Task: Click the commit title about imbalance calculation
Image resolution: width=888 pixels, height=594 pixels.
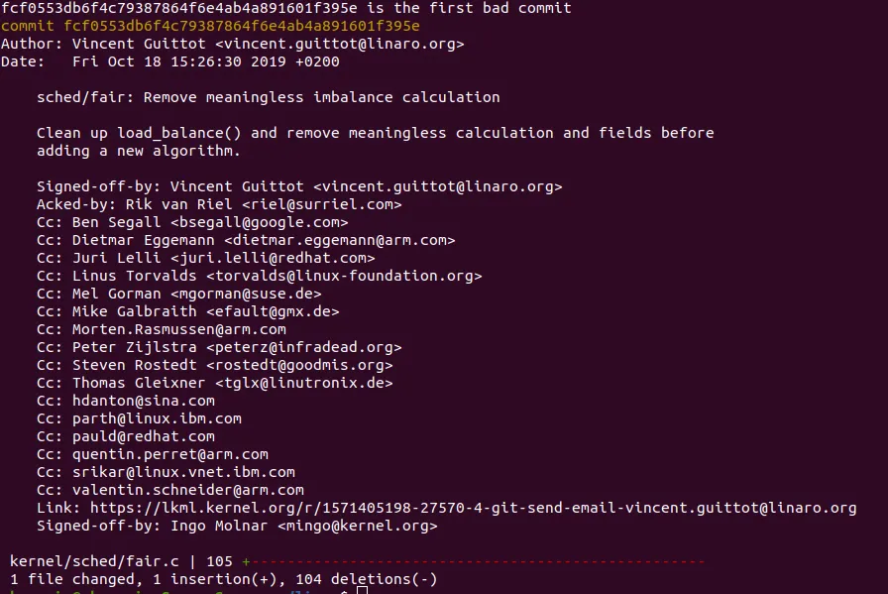Action: pyautogui.click(x=269, y=97)
